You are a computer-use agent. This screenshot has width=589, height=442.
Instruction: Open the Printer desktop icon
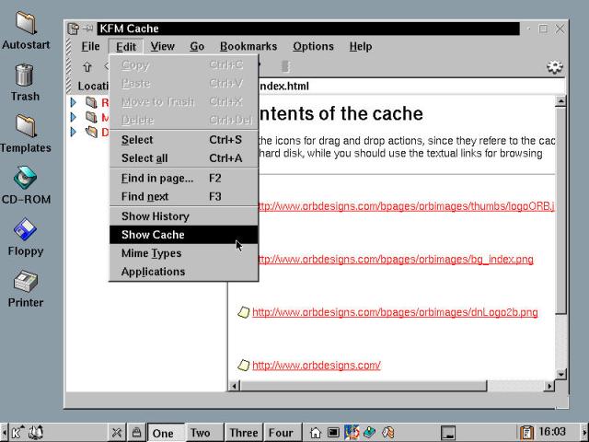click(25, 284)
